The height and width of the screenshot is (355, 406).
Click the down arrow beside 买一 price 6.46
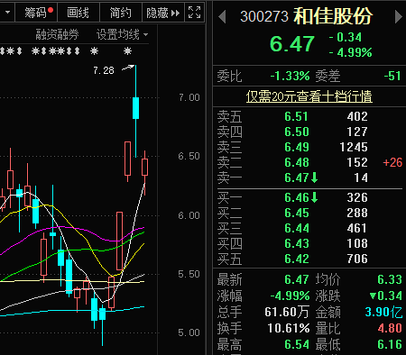pos(314,197)
